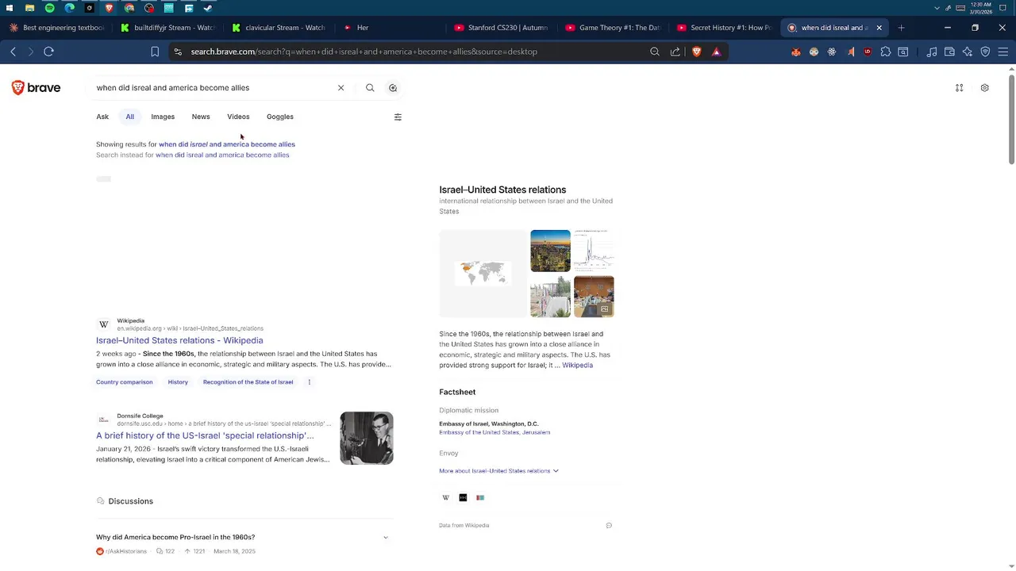The height and width of the screenshot is (571, 1016).
Task: Open search filters sliders icon
Action: 398,117
